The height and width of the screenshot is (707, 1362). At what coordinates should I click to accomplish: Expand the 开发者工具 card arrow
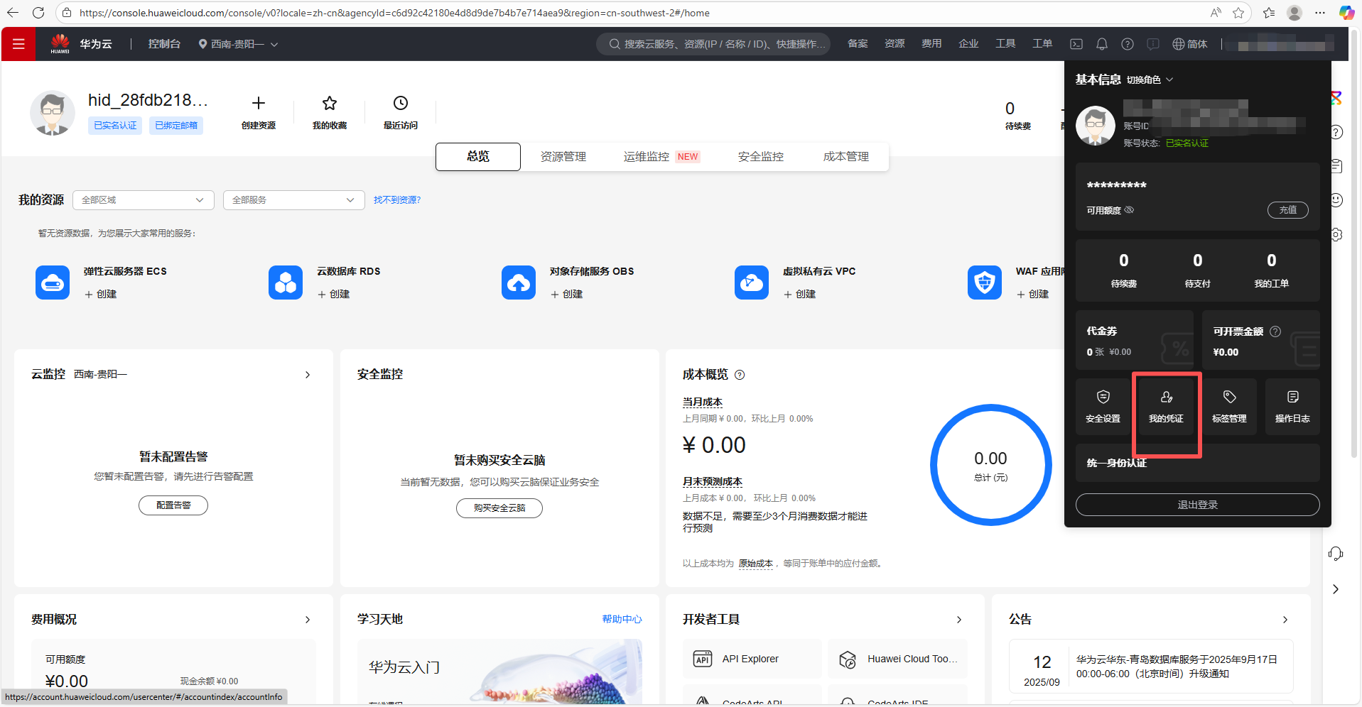pos(959,620)
